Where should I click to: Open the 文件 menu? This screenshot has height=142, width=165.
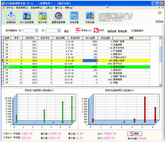pyautogui.click(x=10, y=8)
